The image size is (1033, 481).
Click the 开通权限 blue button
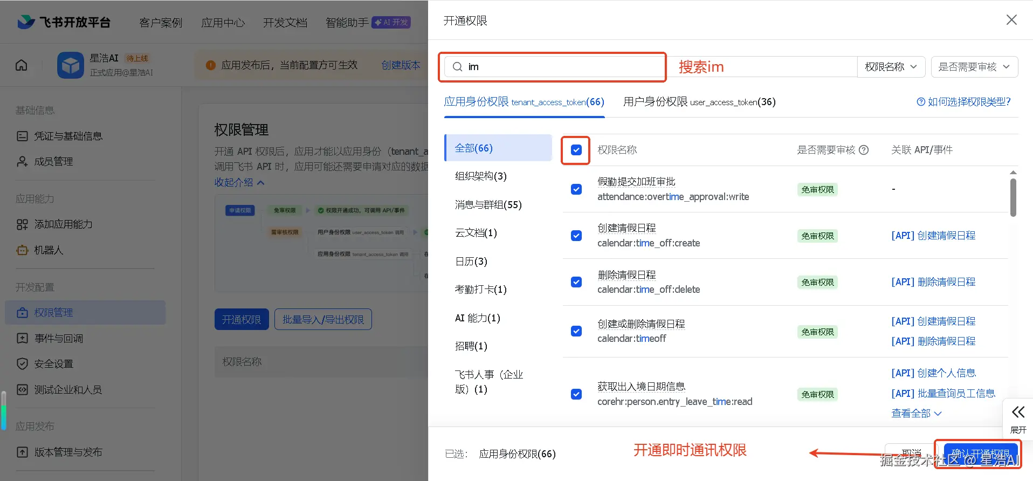click(242, 320)
